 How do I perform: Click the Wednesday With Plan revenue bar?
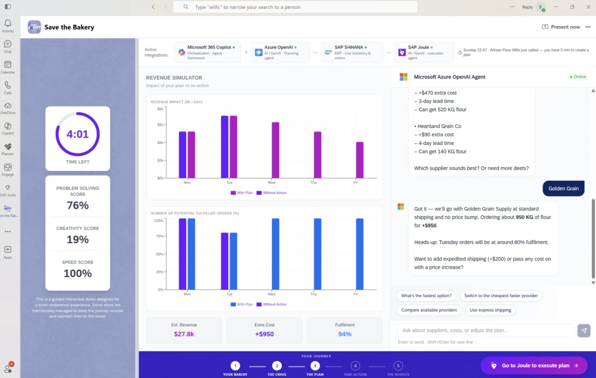(275, 150)
